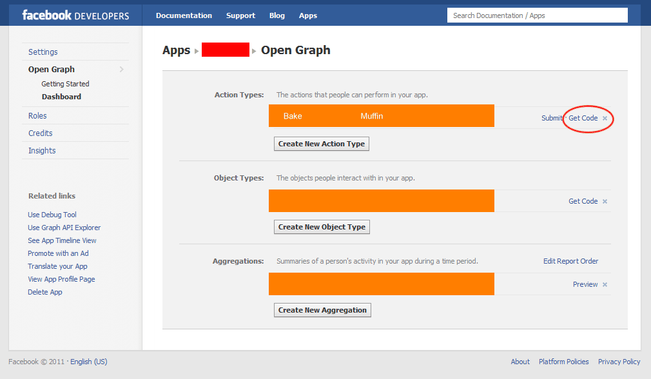
Task: Open the Credits sidebar section
Action: (x=40, y=133)
